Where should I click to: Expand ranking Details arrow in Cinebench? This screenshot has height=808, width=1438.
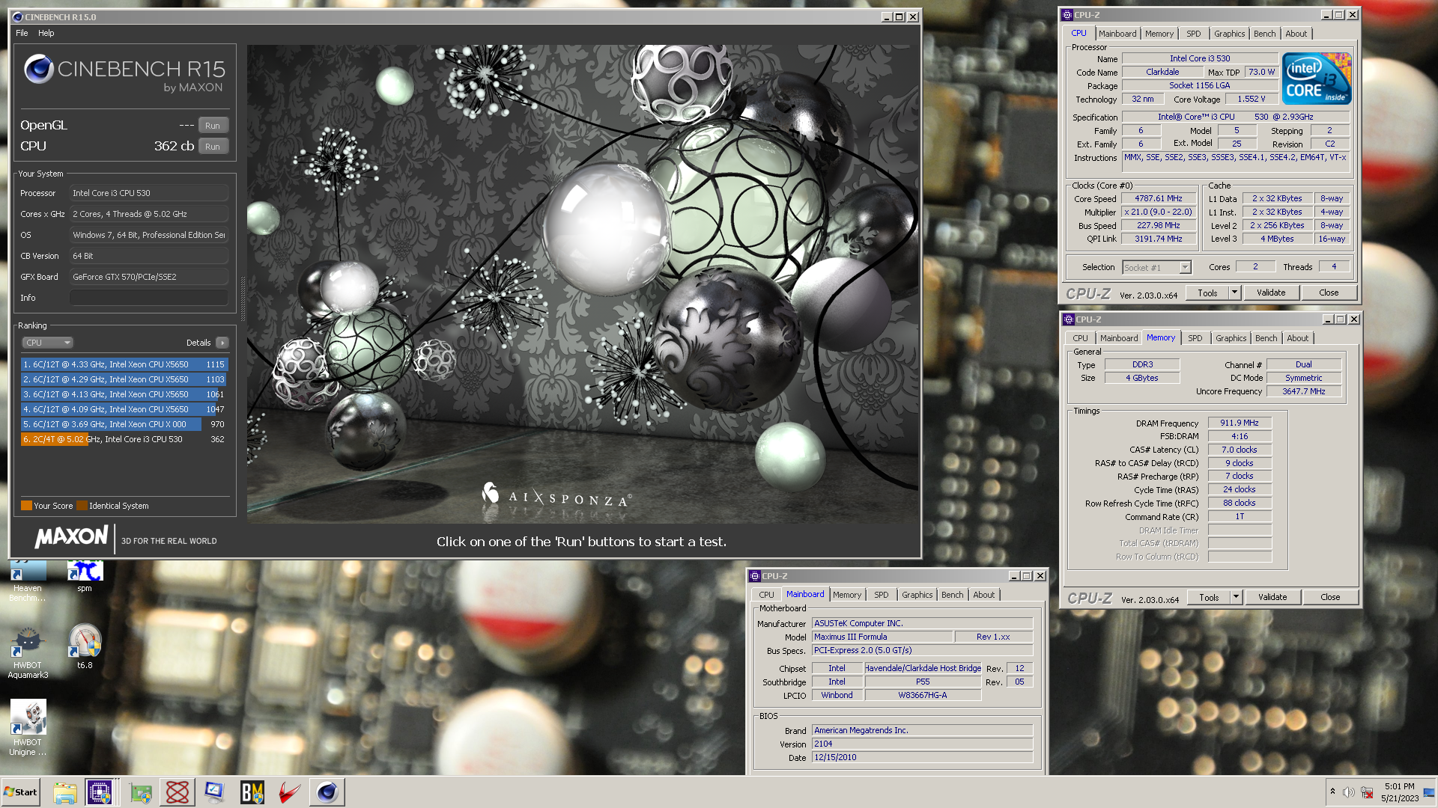click(222, 343)
